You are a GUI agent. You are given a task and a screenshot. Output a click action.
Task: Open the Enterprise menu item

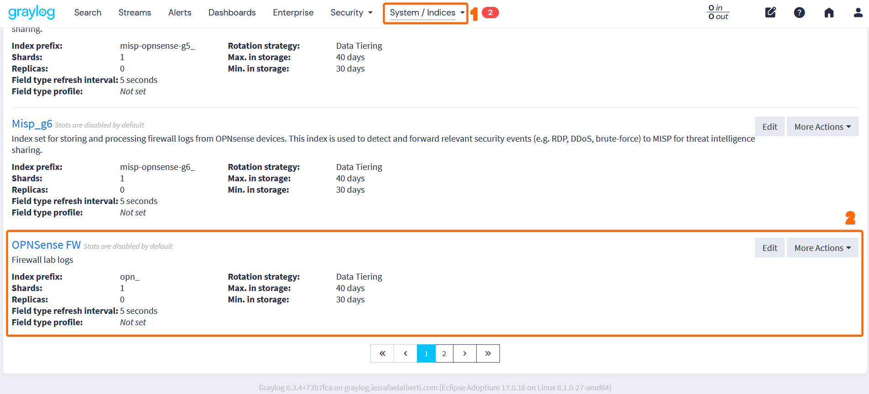293,12
